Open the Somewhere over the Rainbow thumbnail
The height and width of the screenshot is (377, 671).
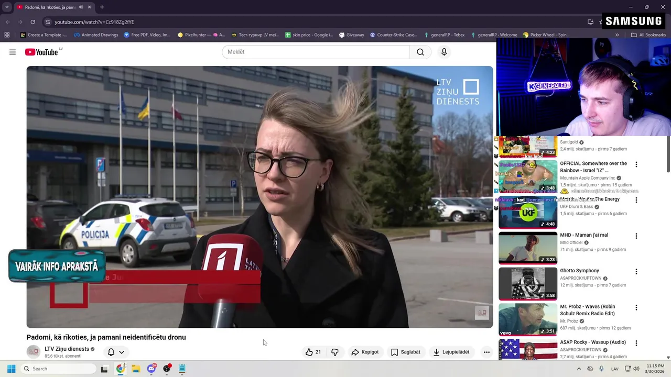pyautogui.click(x=528, y=177)
